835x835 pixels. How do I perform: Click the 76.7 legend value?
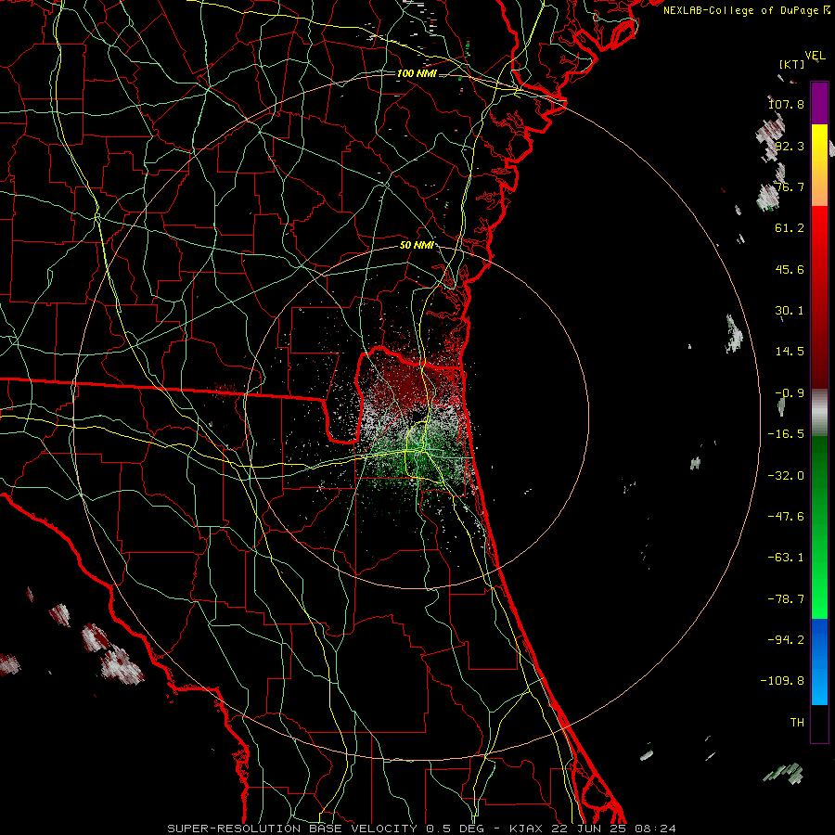point(790,186)
